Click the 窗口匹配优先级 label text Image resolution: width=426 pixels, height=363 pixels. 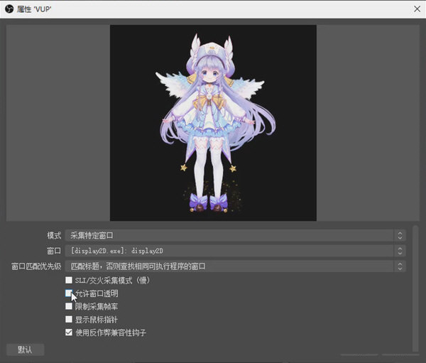click(x=36, y=266)
